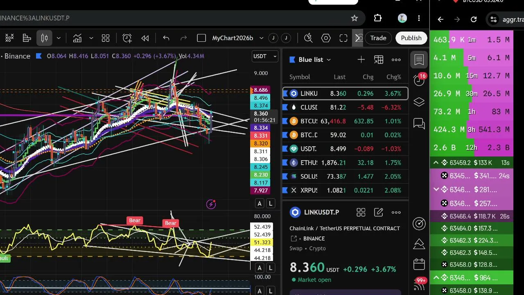Toggle auto scale A on price chart
This screenshot has width=524, height=295.
(x=260, y=204)
